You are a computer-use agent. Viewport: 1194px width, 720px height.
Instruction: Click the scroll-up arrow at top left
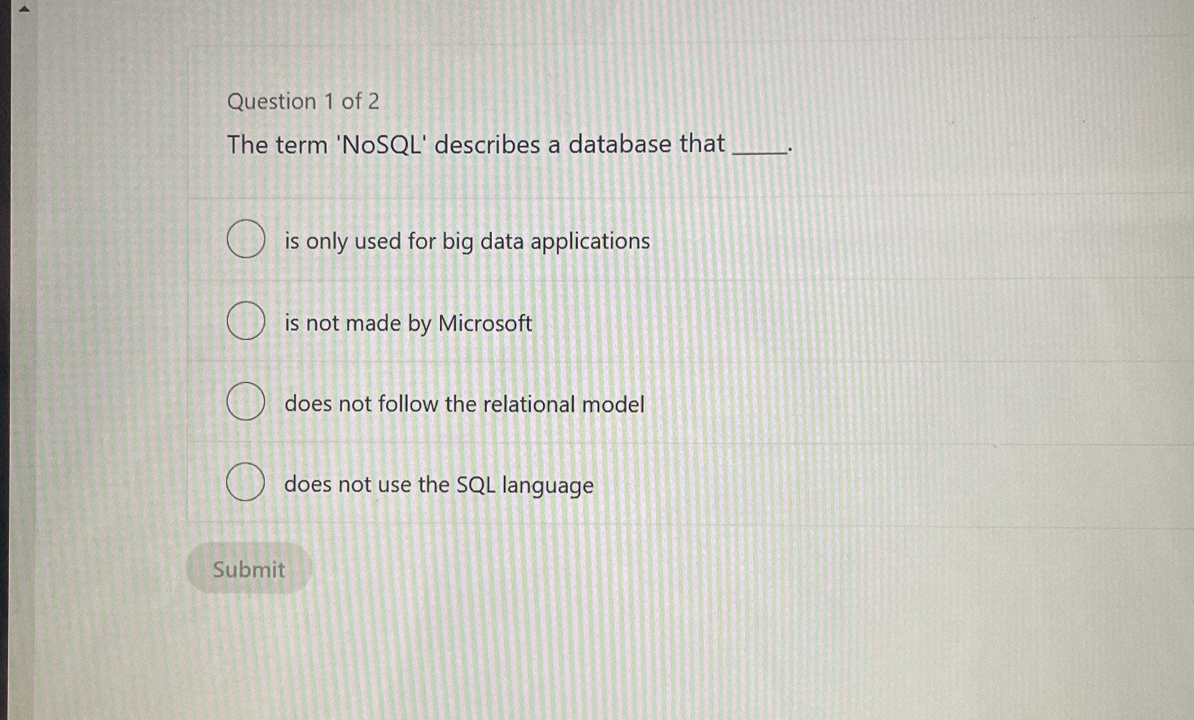25,10
